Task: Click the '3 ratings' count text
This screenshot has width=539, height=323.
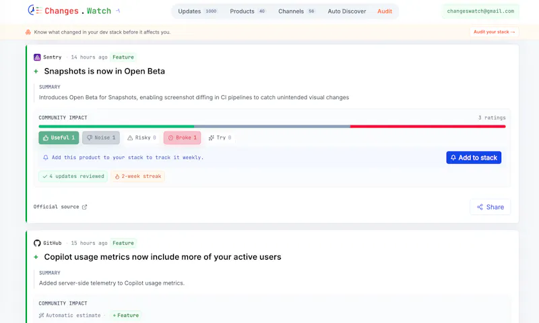Action: 492,117
